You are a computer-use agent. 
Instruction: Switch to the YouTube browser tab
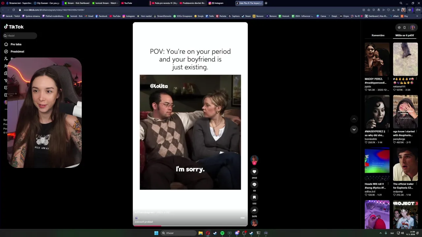(x=127, y=3)
